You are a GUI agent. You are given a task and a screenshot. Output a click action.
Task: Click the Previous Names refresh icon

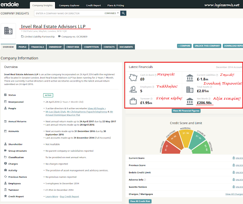5,177
